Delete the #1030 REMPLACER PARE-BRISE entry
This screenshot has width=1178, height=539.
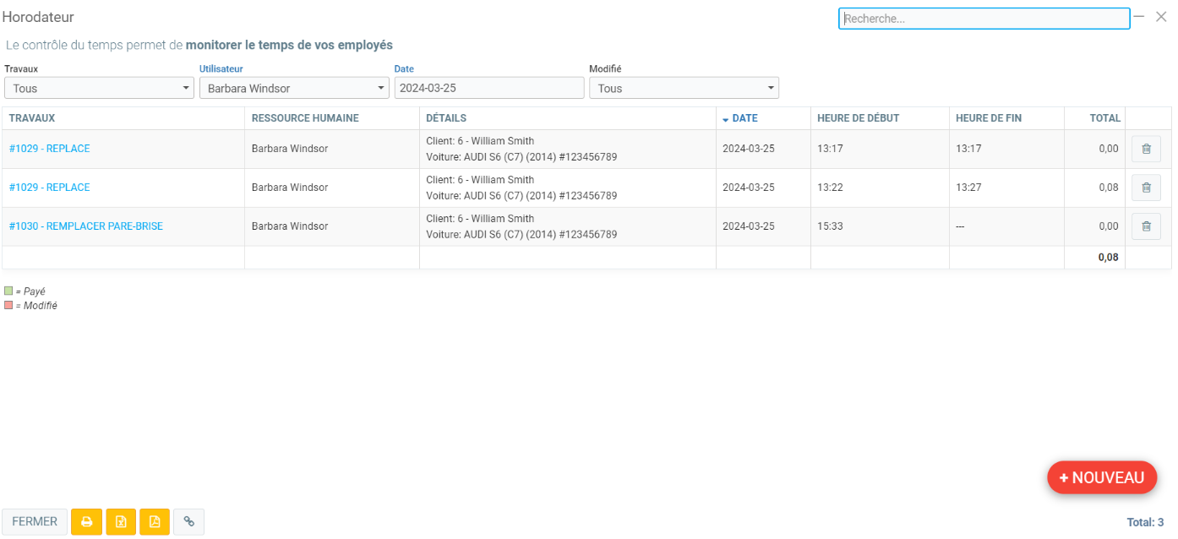[x=1146, y=226]
